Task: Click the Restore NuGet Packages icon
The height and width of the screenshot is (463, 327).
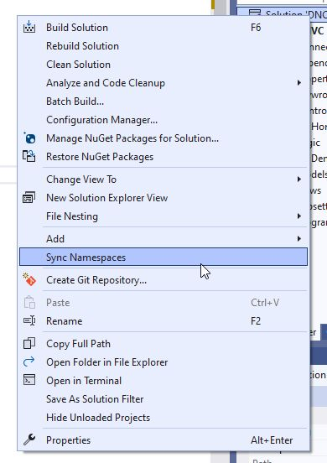Action: click(29, 156)
